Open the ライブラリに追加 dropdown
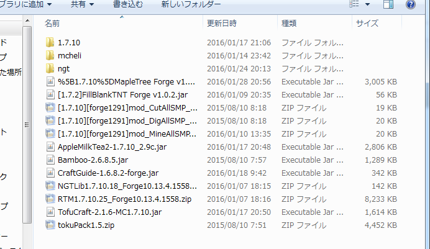430x249 pixels. point(25,4)
